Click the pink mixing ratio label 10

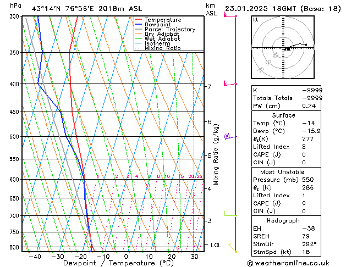click(x=167, y=176)
